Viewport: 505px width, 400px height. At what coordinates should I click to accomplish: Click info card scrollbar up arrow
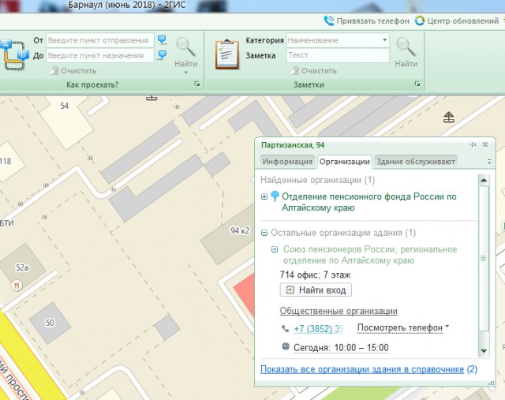(x=484, y=180)
